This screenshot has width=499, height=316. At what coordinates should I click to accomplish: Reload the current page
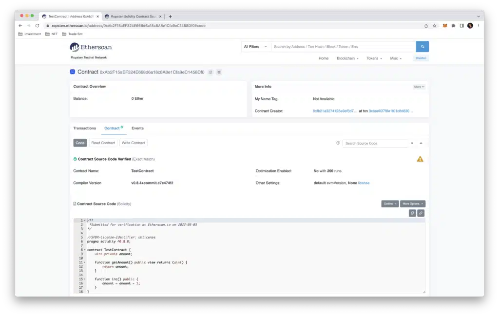point(37,26)
